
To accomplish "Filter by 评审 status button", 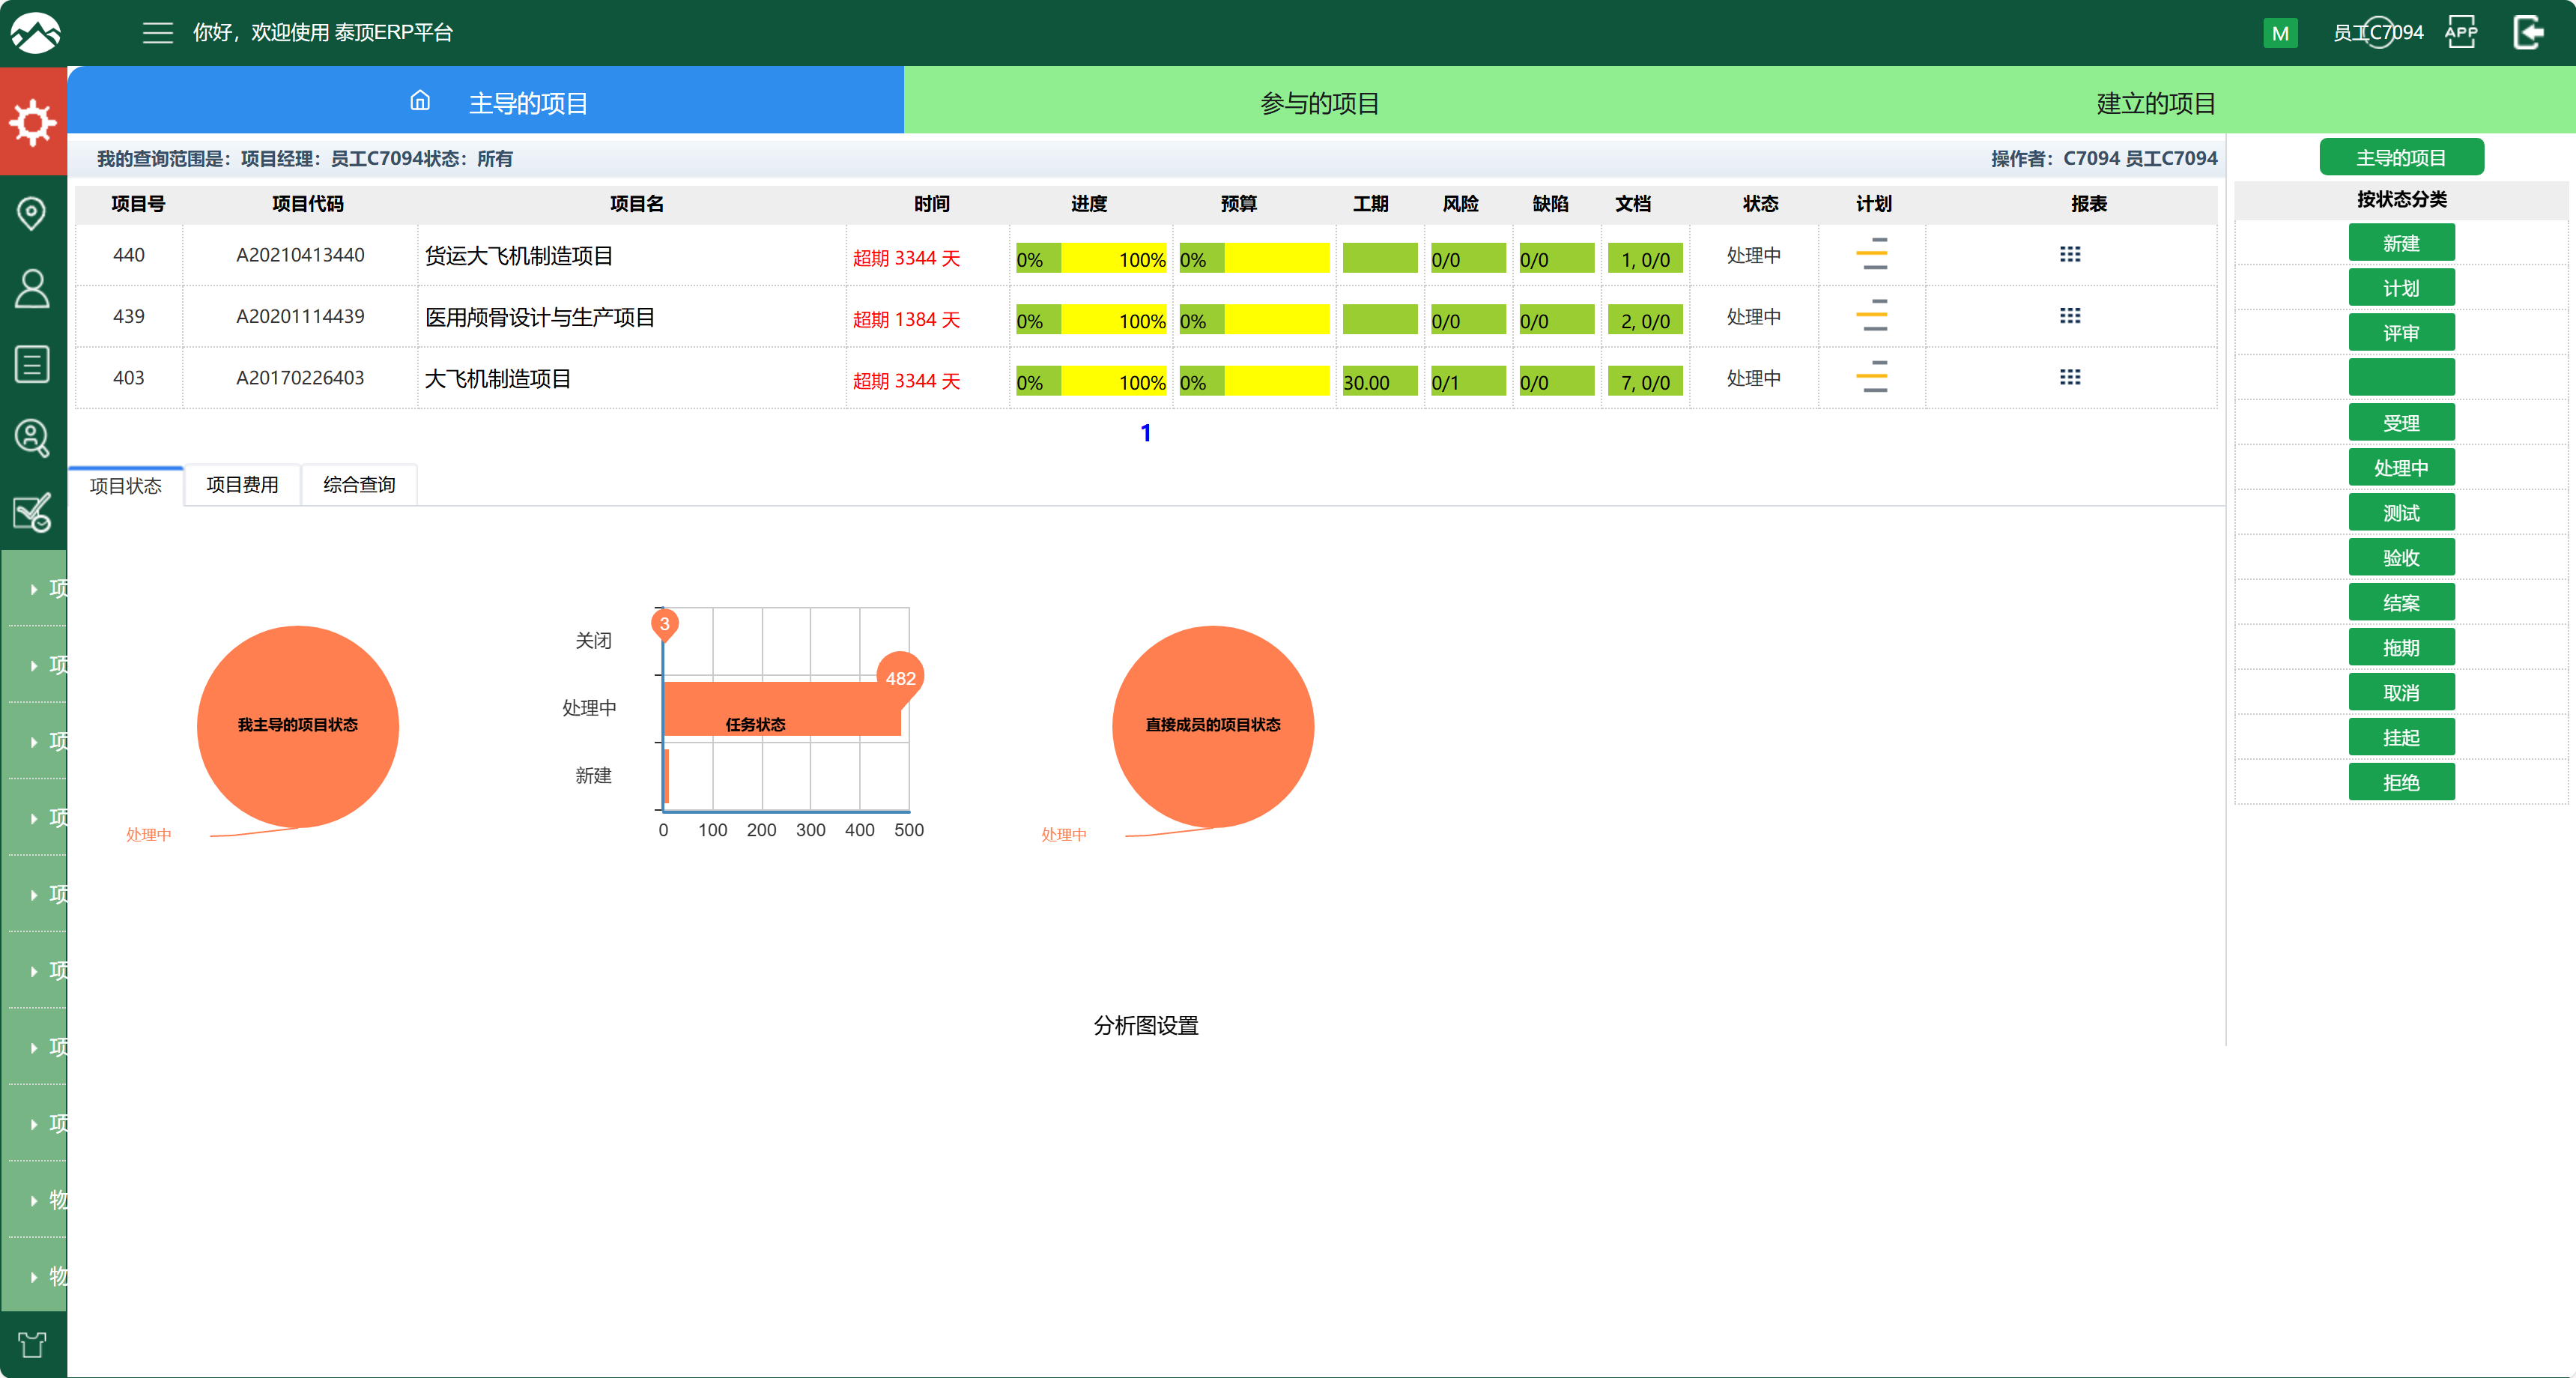I will [2401, 333].
